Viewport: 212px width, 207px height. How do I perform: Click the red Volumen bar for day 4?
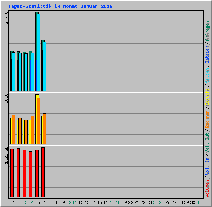[31, 174]
